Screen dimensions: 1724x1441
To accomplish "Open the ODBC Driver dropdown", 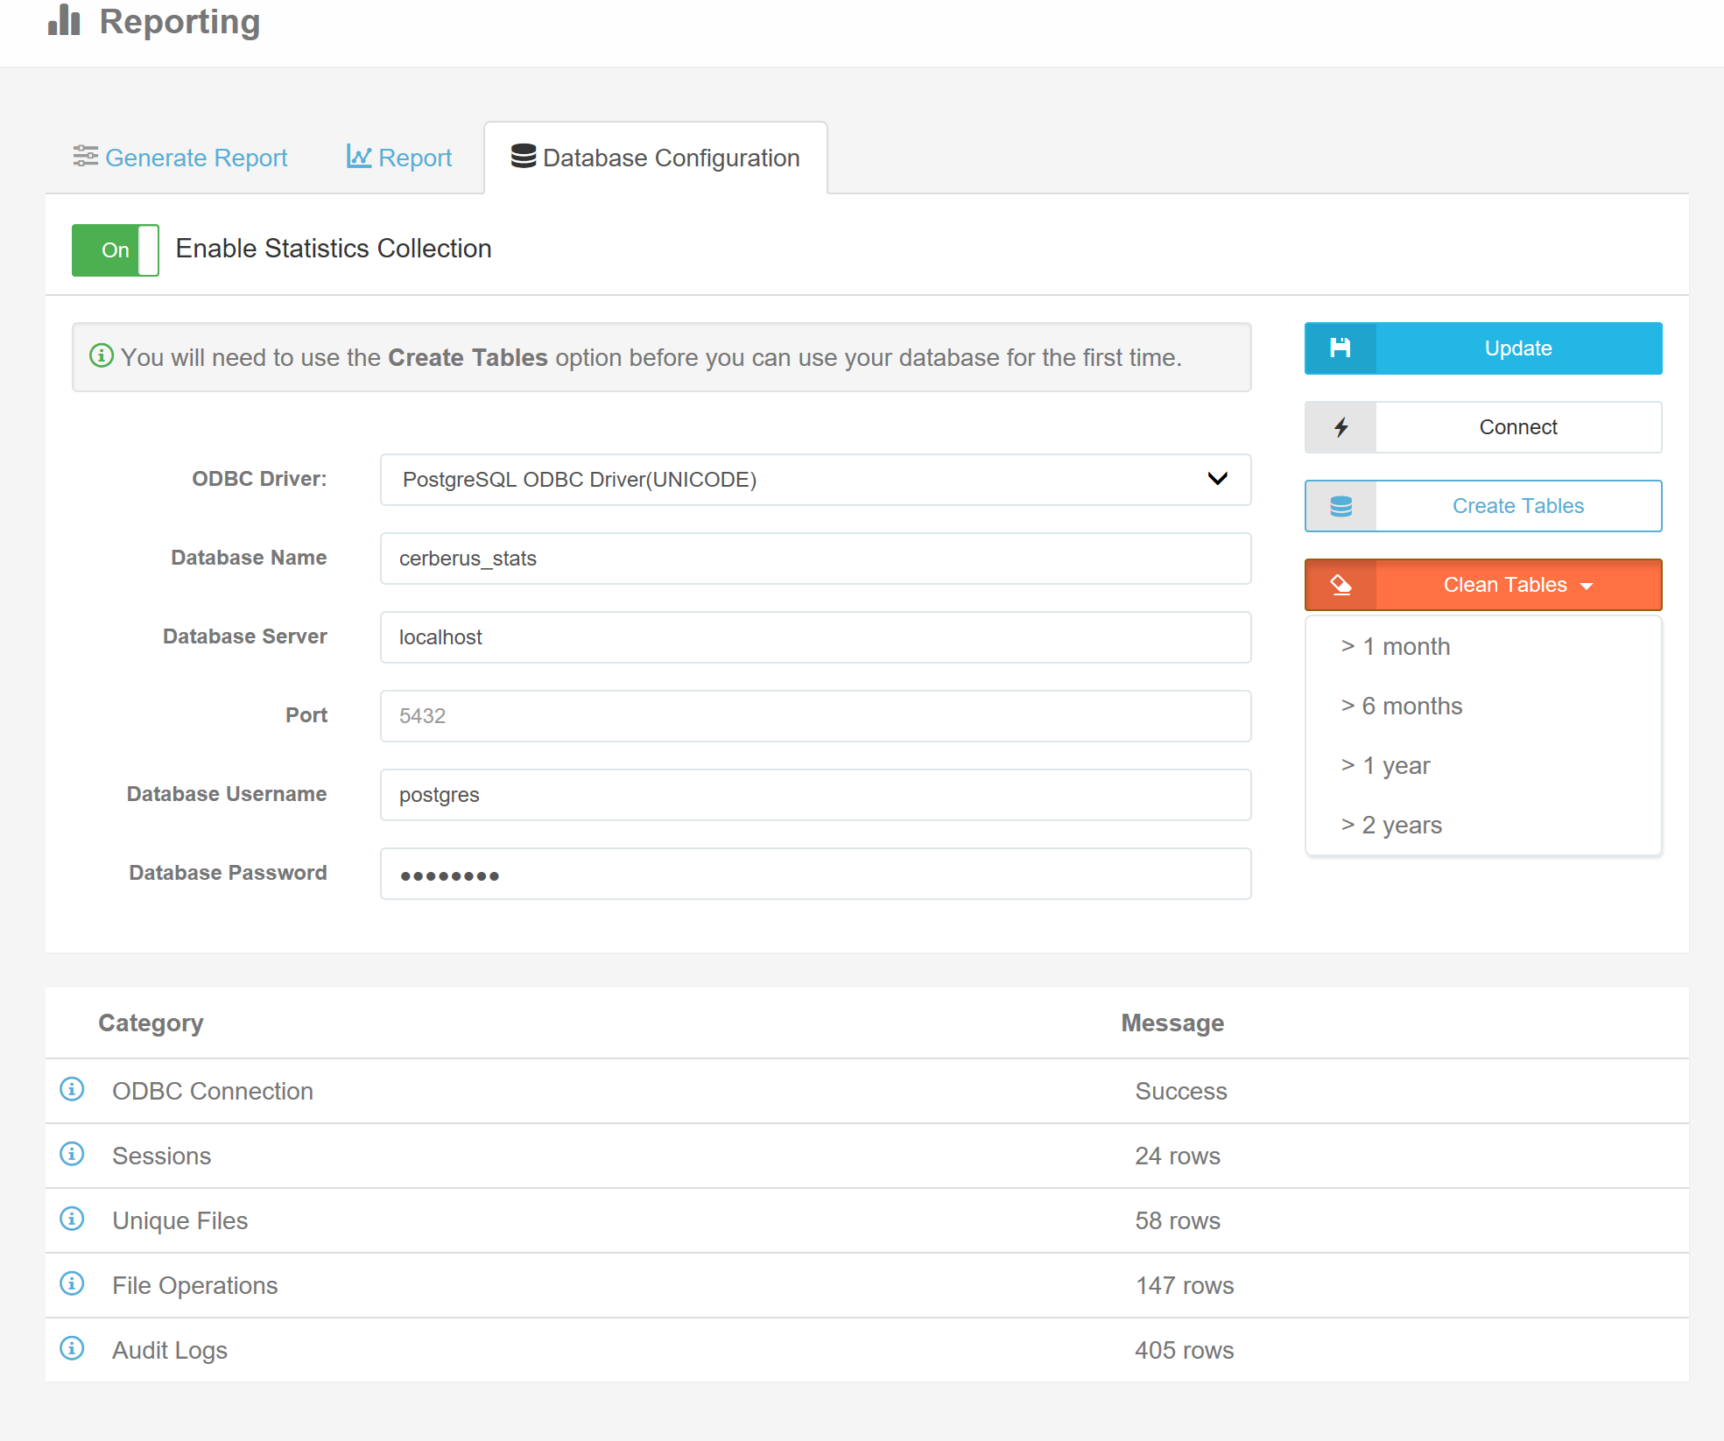I will coord(815,480).
